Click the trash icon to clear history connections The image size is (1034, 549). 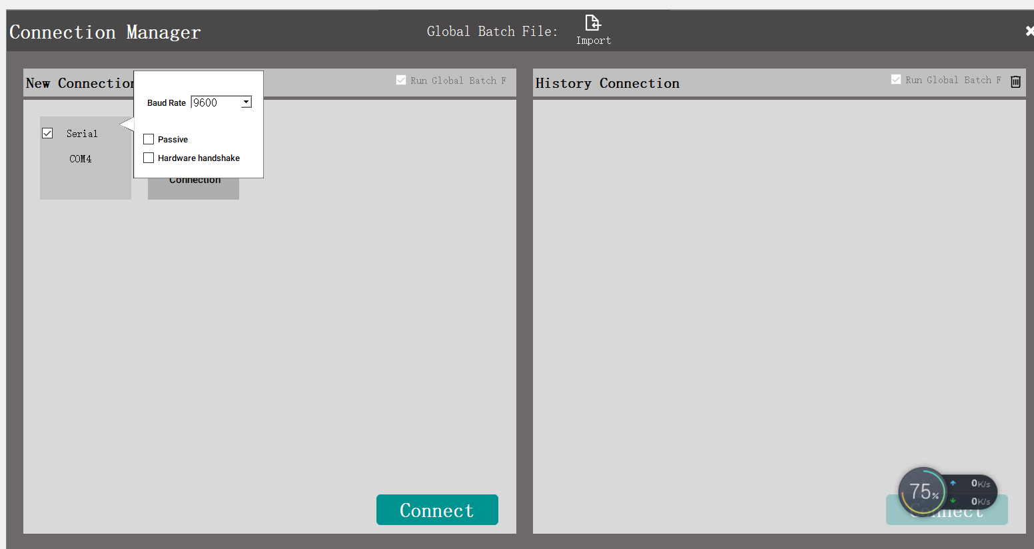(x=1015, y=81)
